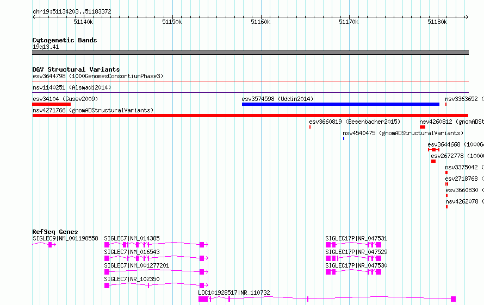Click the 51170k ruler tick label
484x305 pixels.
click(x=349, y=22)
